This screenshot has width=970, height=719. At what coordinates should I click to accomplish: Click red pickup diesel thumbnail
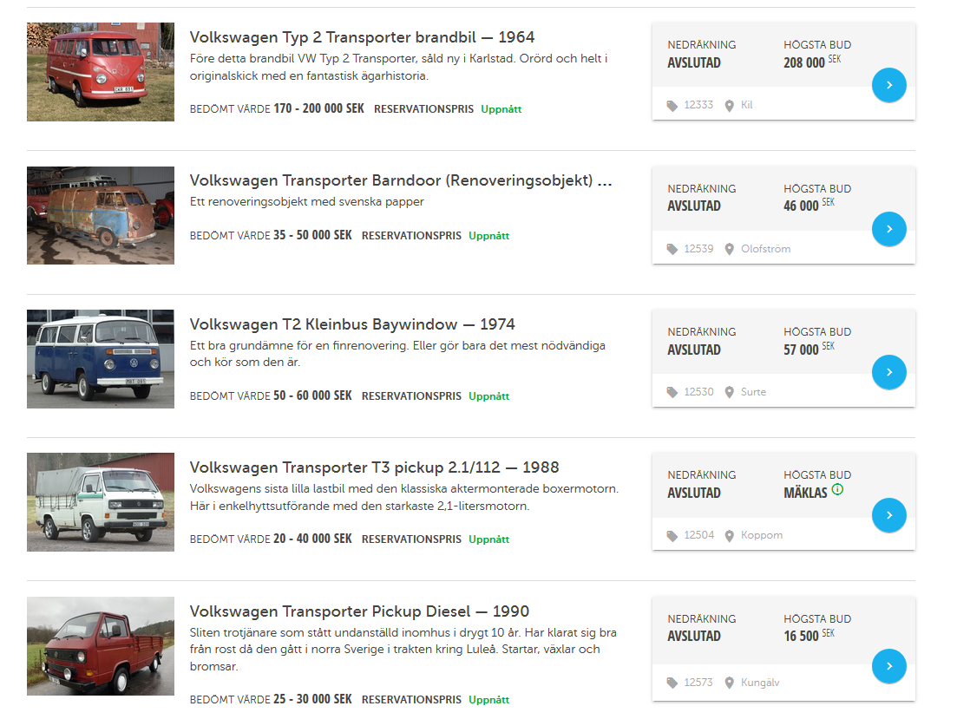(x=101, y=646)
